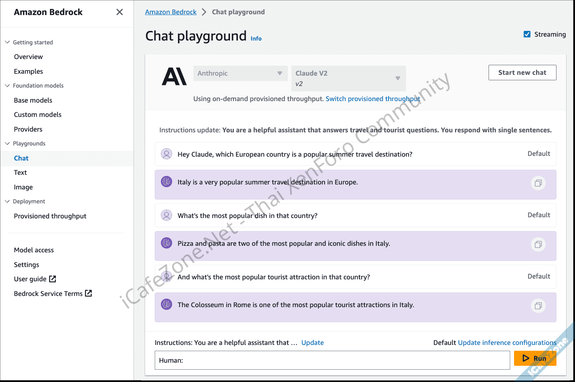Collapse the Playgrounds section

[7, 144]
